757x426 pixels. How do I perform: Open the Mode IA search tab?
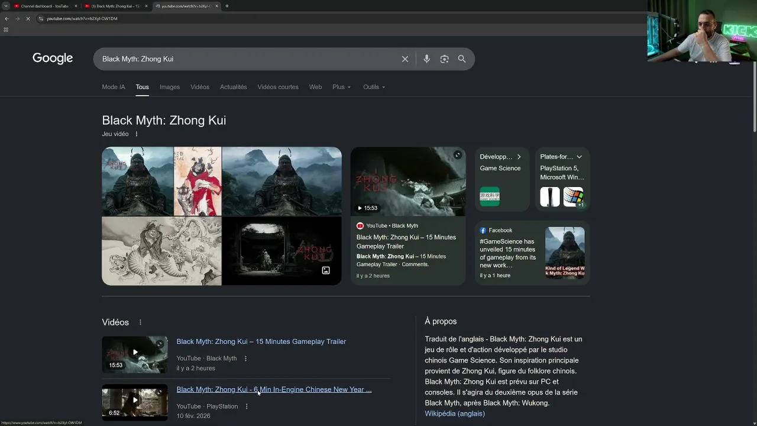(x=114, y=87)
